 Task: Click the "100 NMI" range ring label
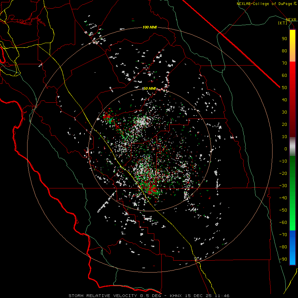pyautogui.click(x=150, y=27)
